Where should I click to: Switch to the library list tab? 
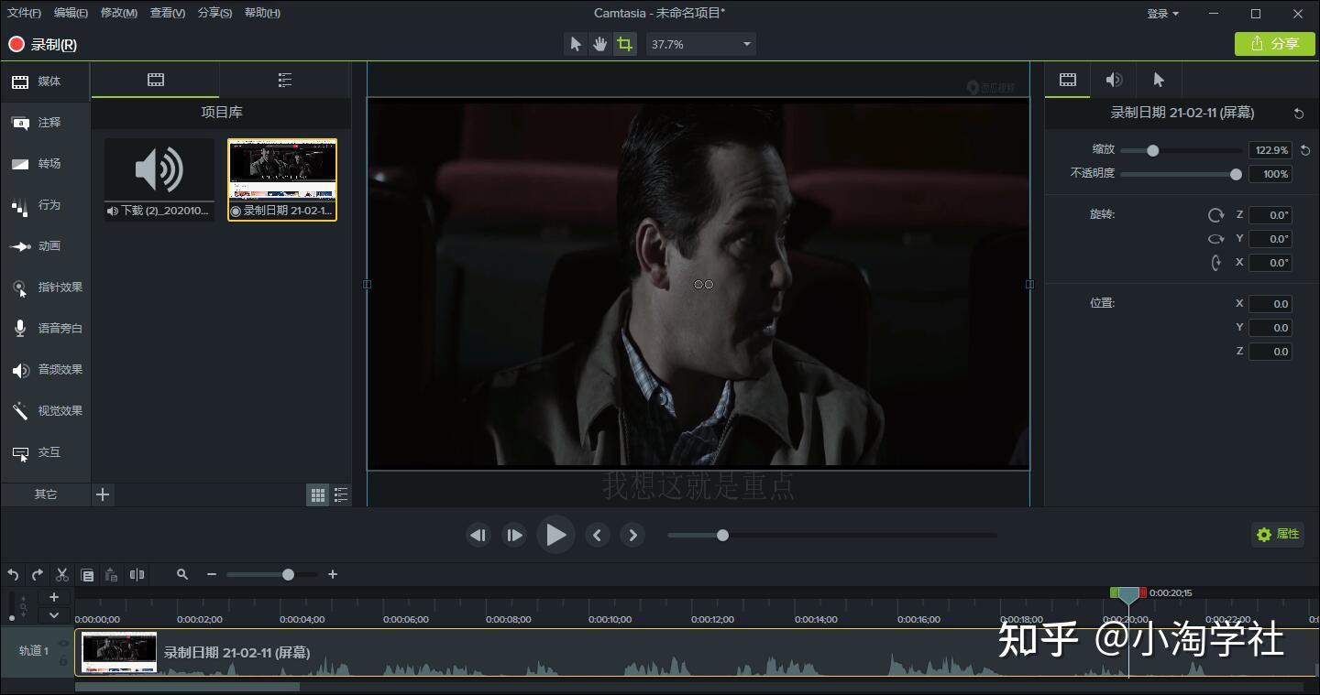coord(285,81)
